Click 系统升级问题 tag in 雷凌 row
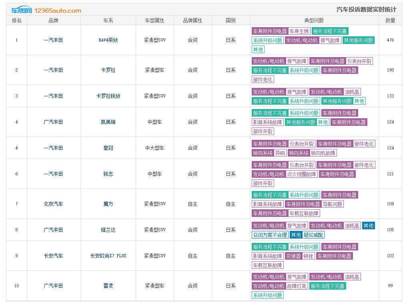 click(x=268, y=295)
